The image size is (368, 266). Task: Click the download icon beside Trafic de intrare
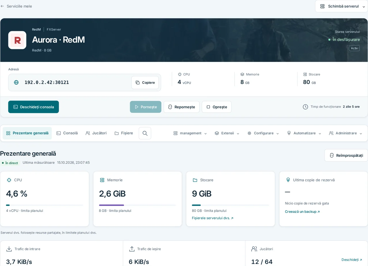[9, 249]
